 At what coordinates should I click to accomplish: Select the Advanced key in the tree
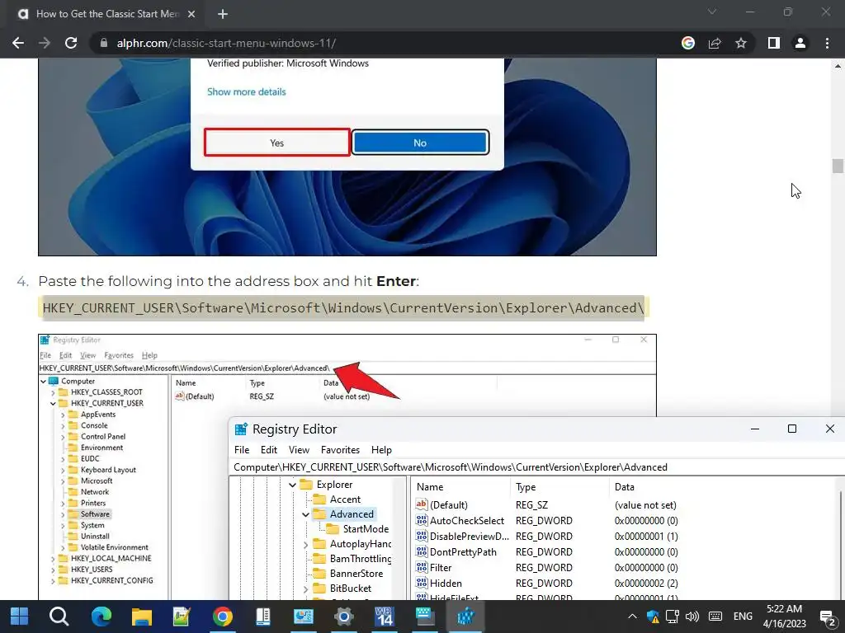[x=352, y=514]
